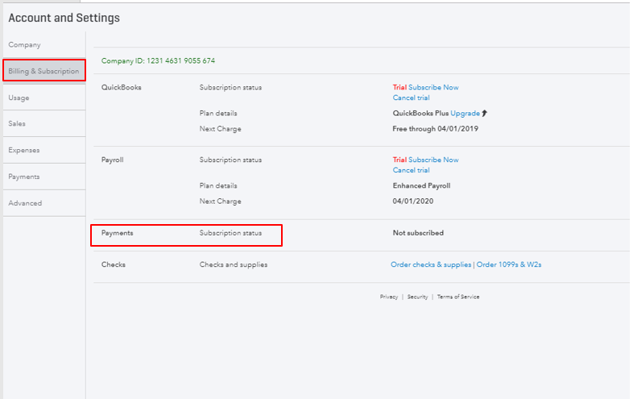The width and height of the screenshot is (633, 399).
Task: Select the Billing & Subscription tab
Action: click(43, 72)
